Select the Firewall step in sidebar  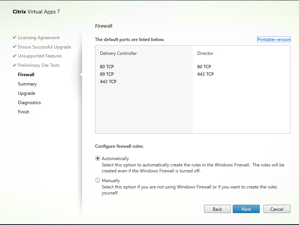click(x=26, y=75)
